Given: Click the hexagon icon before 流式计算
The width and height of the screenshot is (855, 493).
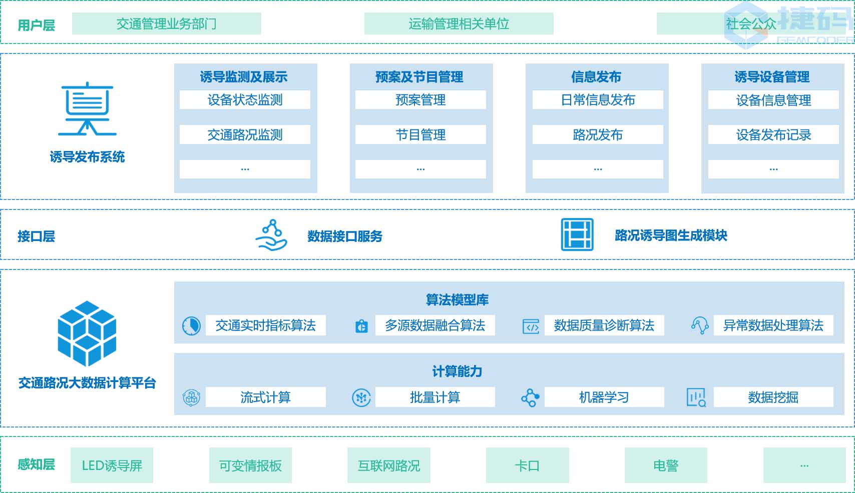Looking at the screenshot, I should tap(192, 398).
